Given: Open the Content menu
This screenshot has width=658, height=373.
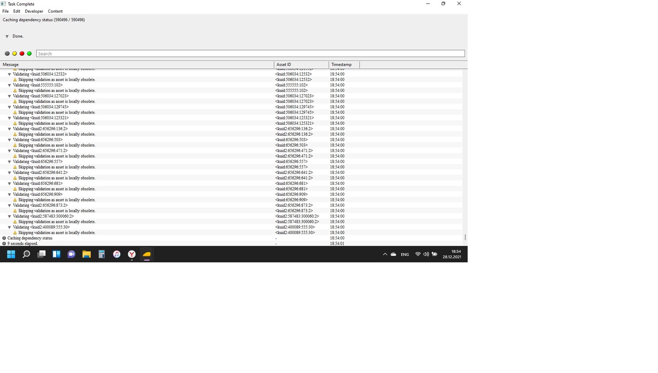Looking at the screenshot, I should [x=55, y=11].
